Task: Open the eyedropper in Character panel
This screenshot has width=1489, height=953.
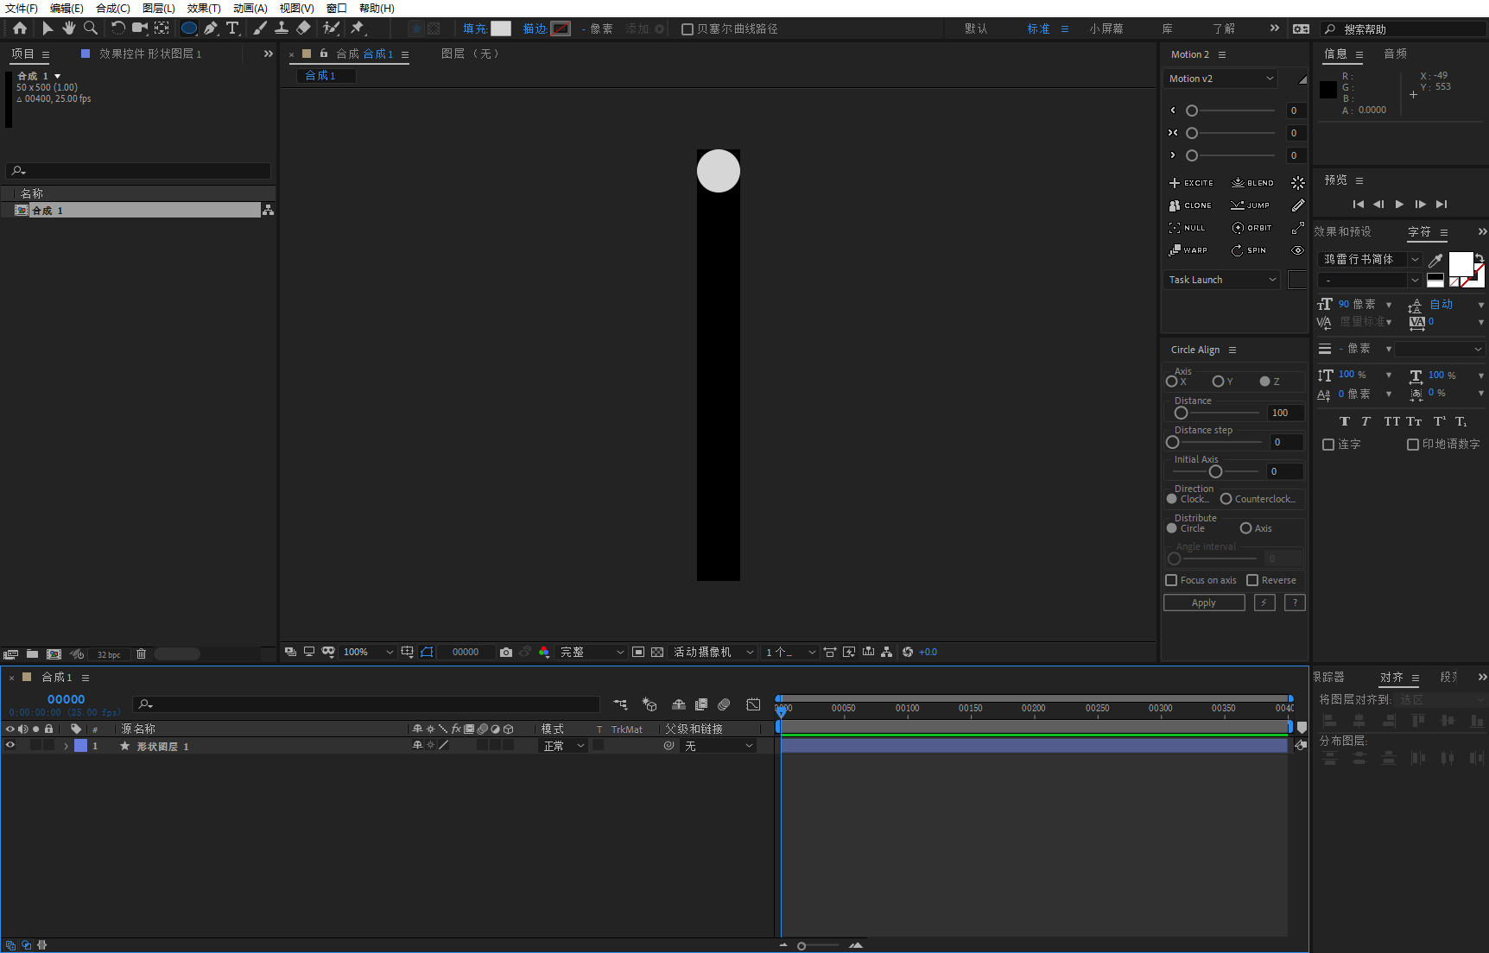Action: tap(1435, 259)
